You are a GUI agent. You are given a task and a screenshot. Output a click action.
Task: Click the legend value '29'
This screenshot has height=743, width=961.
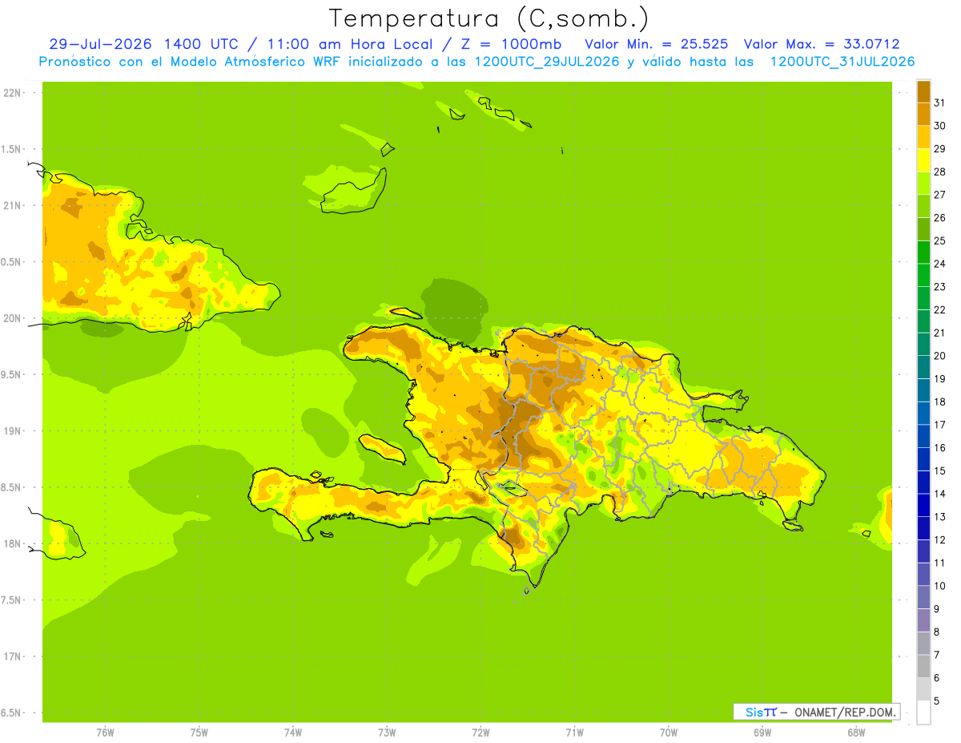939,148
